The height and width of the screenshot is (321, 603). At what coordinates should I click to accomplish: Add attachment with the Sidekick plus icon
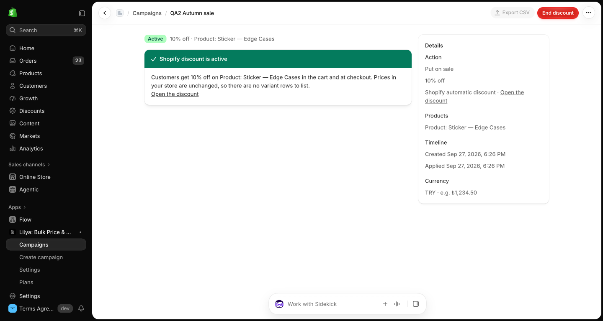385,304
